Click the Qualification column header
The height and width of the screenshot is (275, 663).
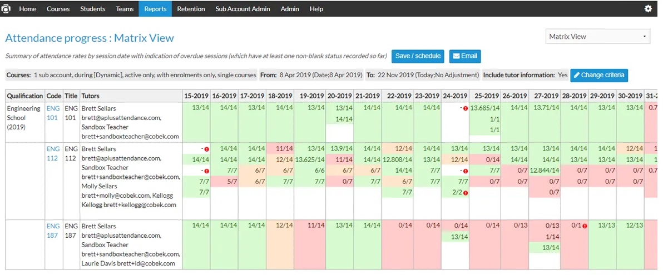point(25,96)
